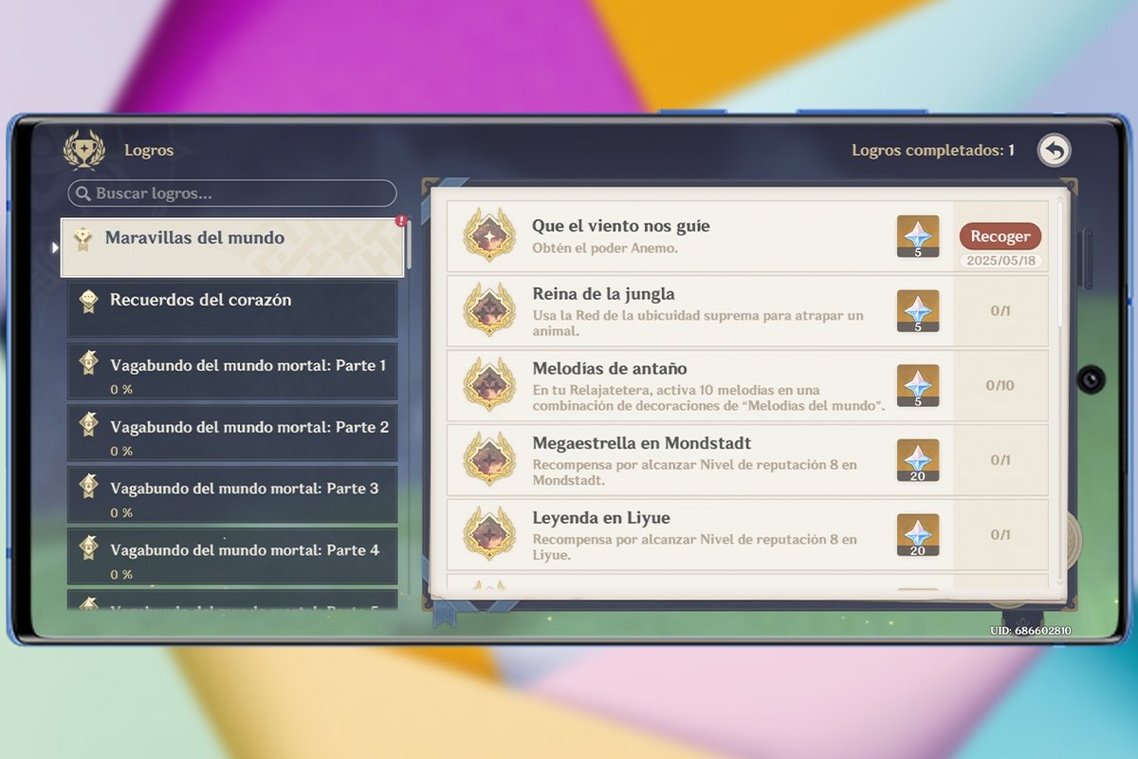Viewport: 1138px width, 759px height.
Task: Click the back arrow return button
Action: click(x=1054, y=150)
